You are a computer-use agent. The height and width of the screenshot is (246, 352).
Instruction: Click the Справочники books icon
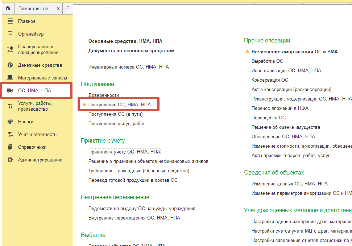pyautogui.click(x=10, y=147)
